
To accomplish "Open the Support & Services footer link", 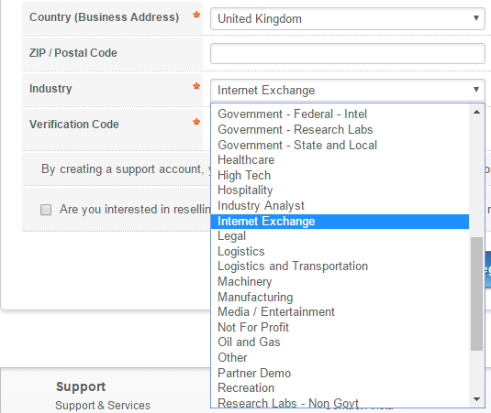I will coord(103,406).
